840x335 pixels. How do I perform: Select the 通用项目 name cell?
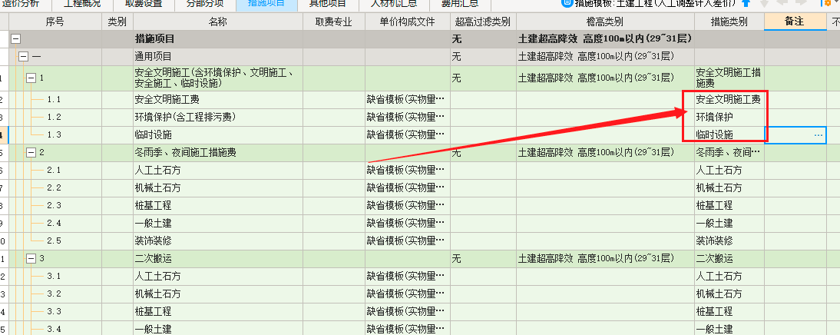(218, 56)
